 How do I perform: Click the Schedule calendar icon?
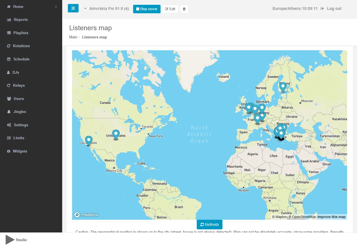pos(9,59)
